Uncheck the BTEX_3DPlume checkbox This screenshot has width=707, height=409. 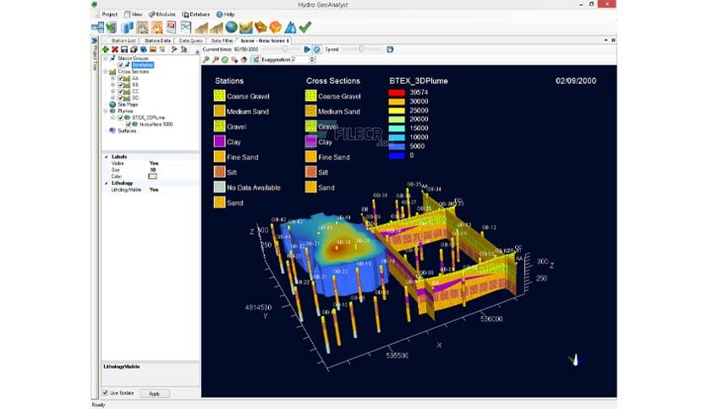(x=120, y=117)
